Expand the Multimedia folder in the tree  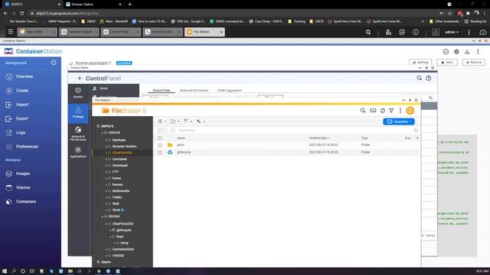(x=106, y=191)
